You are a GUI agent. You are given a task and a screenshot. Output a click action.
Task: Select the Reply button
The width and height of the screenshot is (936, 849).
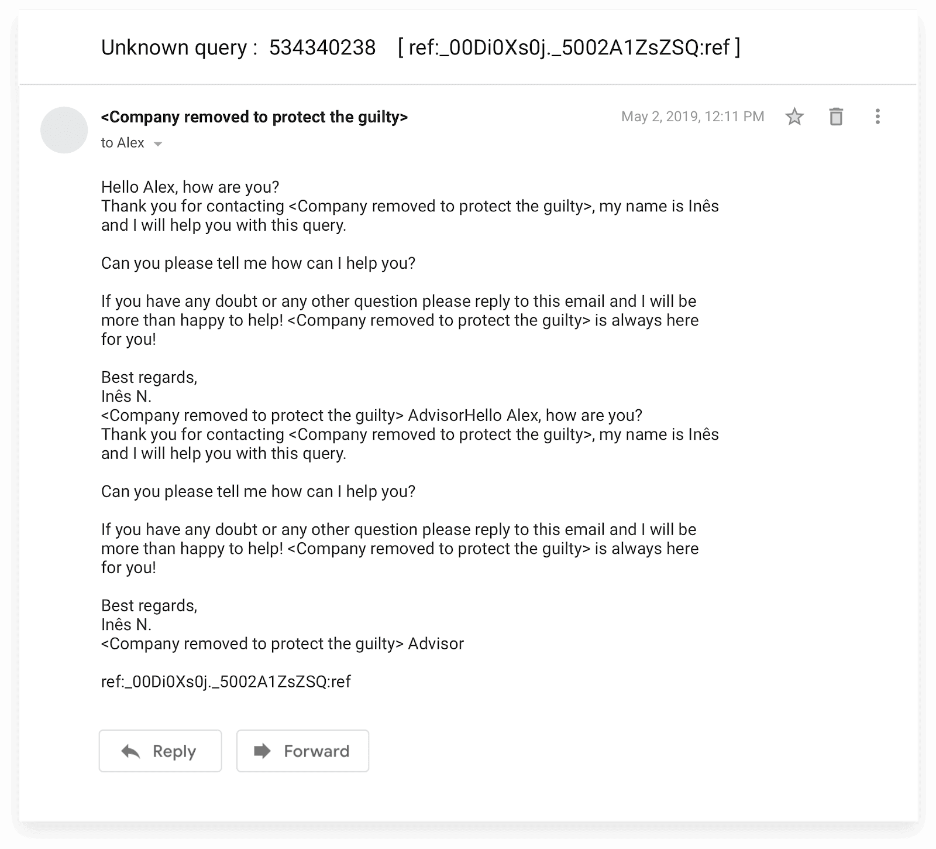[160, 751]
